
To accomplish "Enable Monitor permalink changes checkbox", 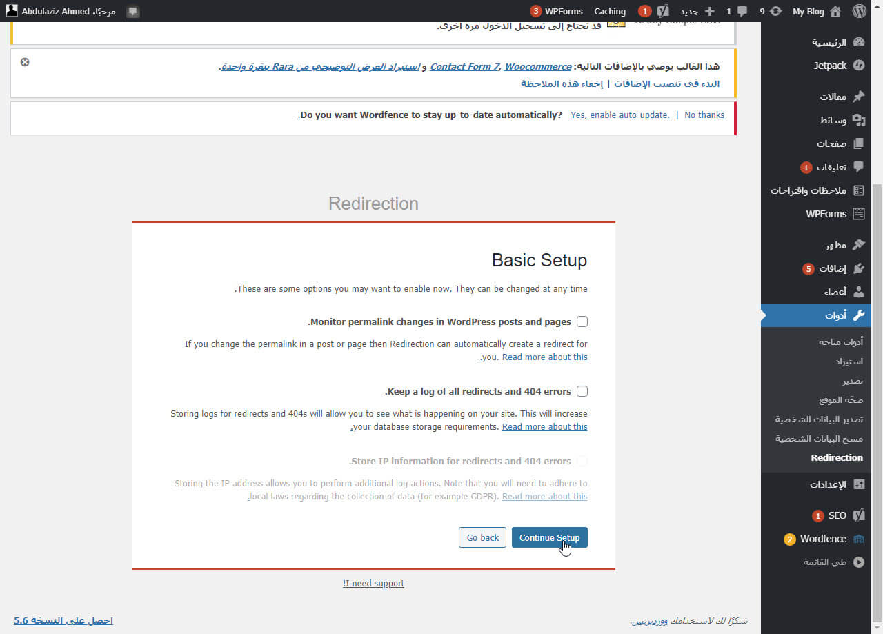I will coord(582,321).
